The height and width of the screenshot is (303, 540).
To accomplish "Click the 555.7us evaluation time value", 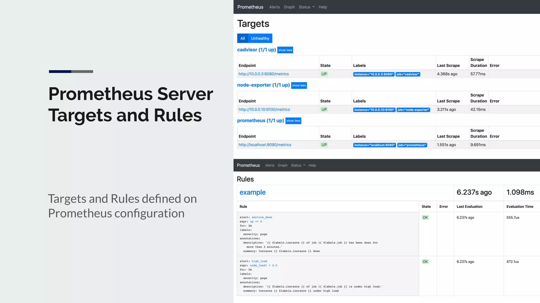I will (513, 218).
